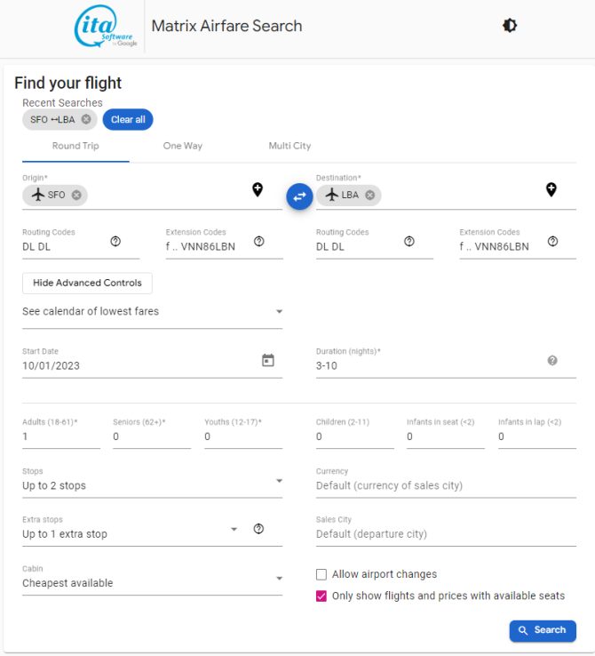The width and height of the screenshot is (595, 656).
Task: Remove LBA chip from Destination field
Action: pyautogui.click(x=370, y=195)
